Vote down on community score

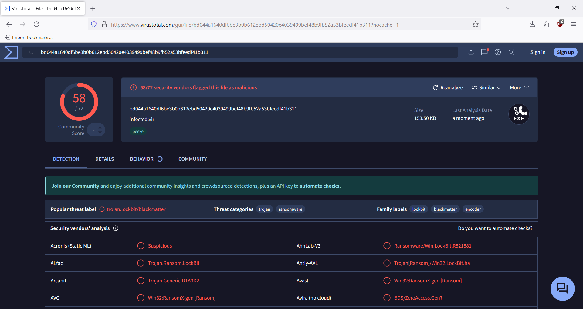click(x=100, y=132)
